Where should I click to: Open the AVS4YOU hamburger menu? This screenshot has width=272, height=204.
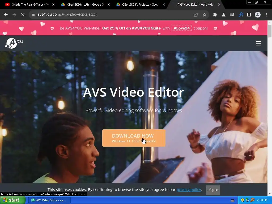coord(258,43)
